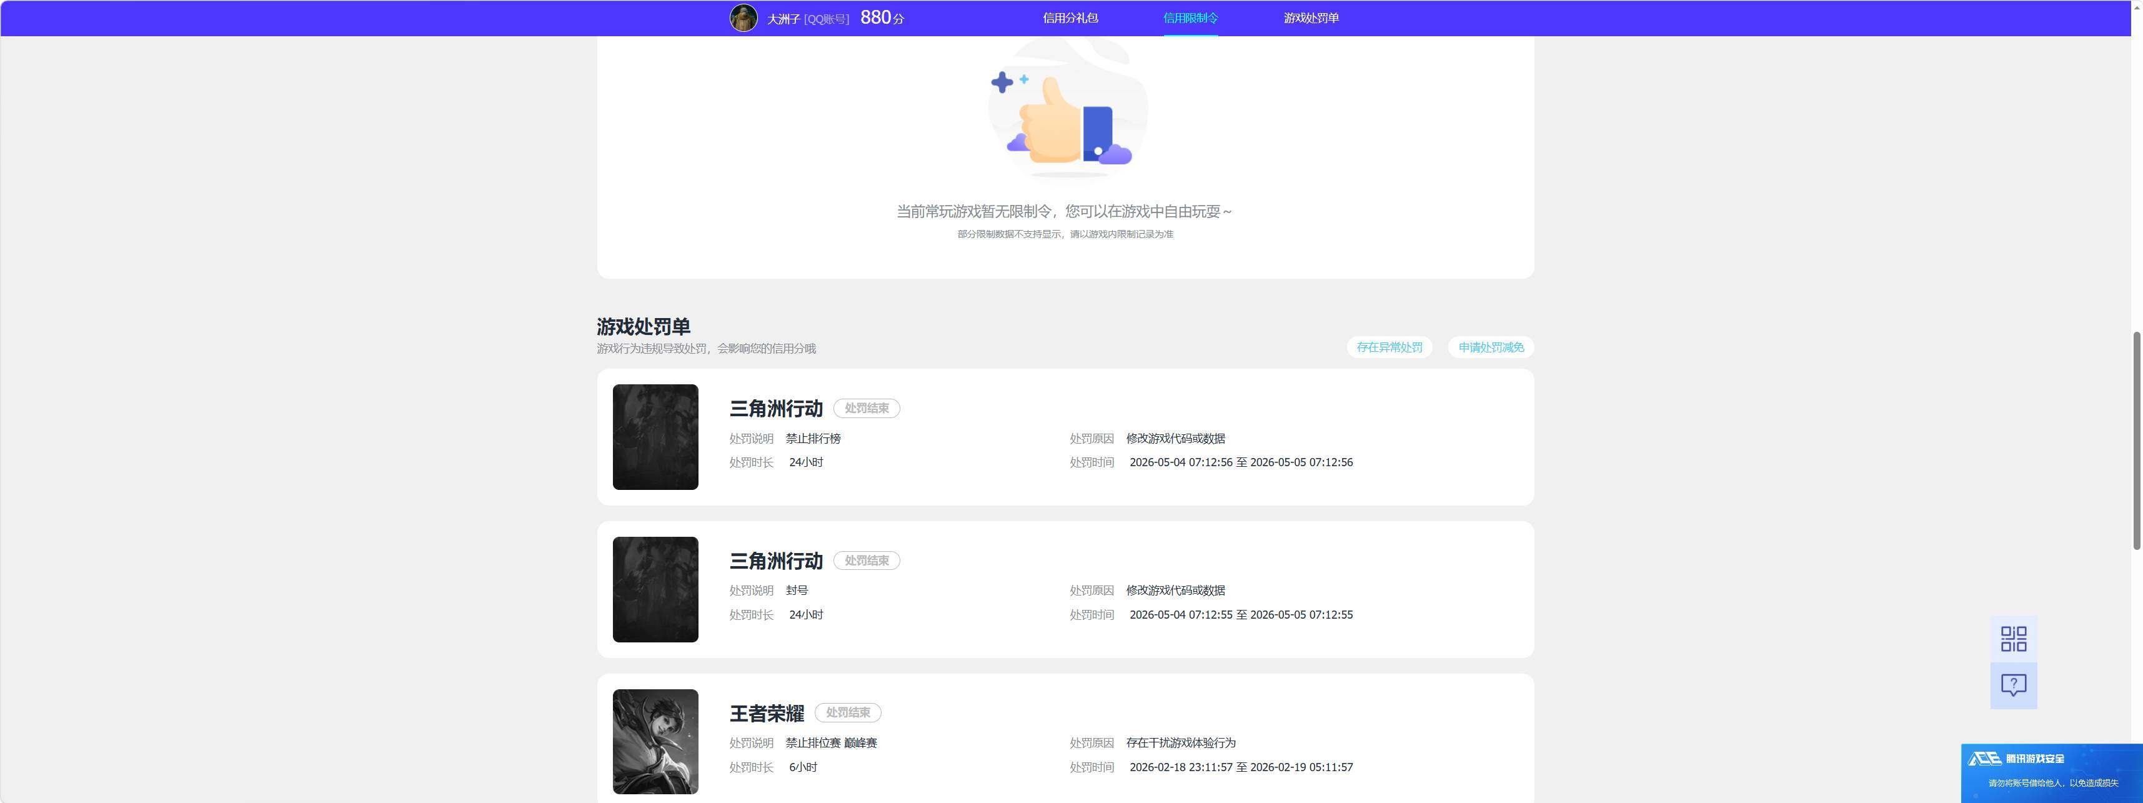Click the 申请处罚减免 button
This screenshot has height=803, width=2143.
1491,347
